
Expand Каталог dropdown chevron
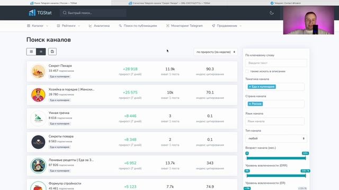47,26
